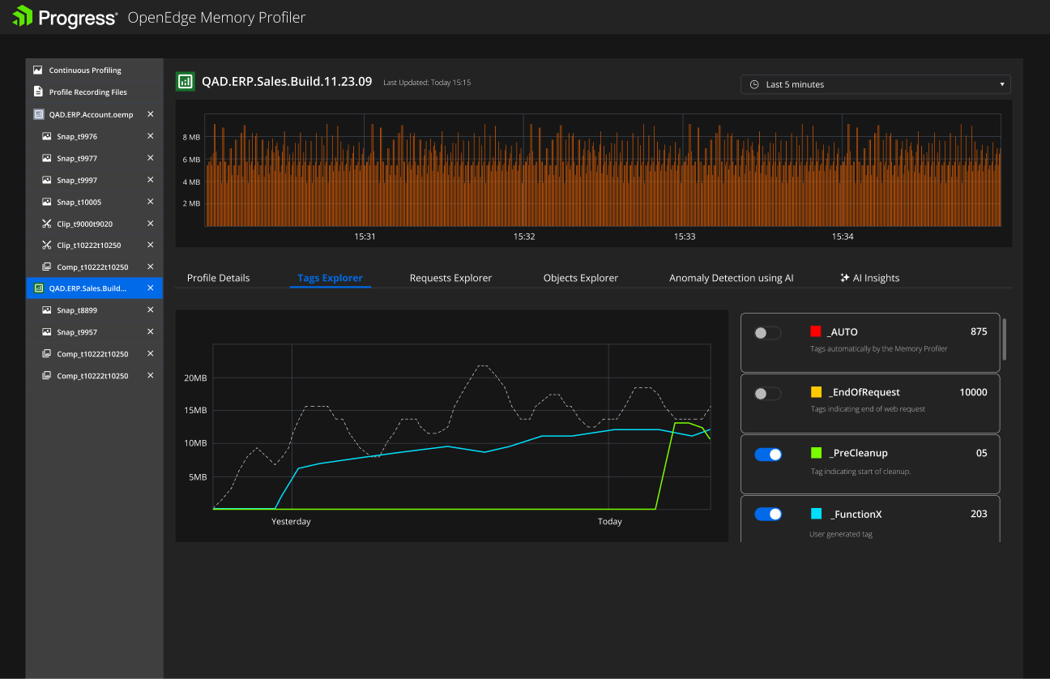Remove Snap_t9957 with its X
Image resolution: width=1050 pixels, height=679 pixels.
point(150,331)
